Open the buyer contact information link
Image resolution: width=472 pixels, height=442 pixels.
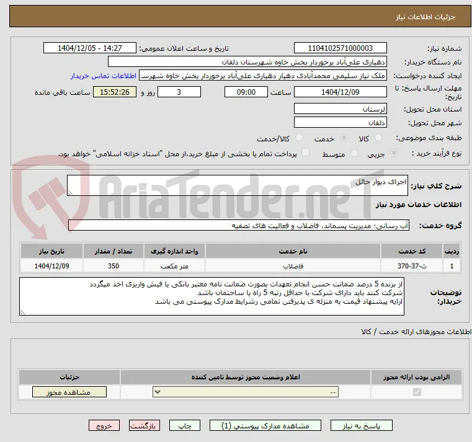[103, 76]
